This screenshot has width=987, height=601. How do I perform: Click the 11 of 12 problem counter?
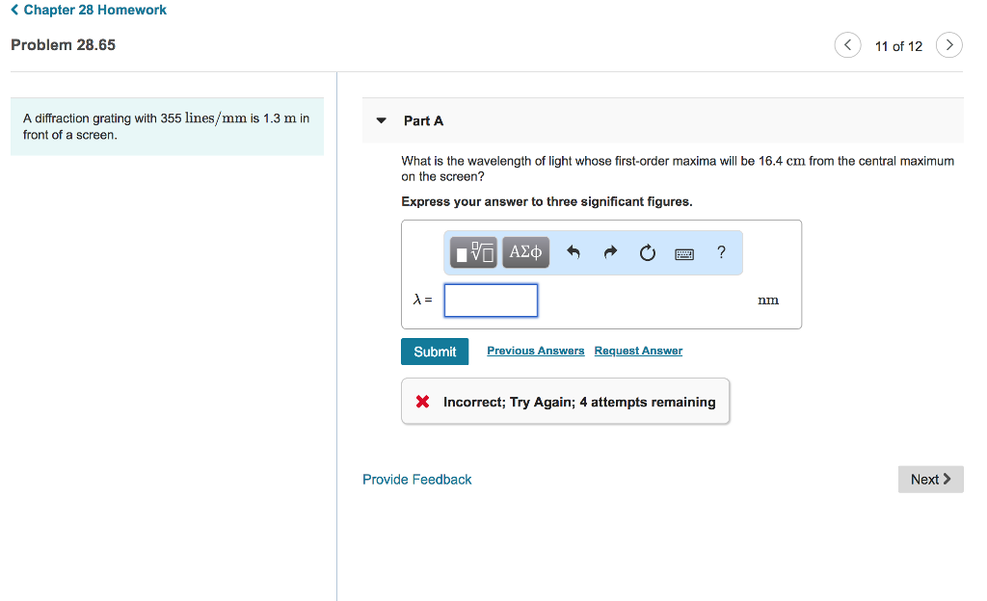point(898,46)
